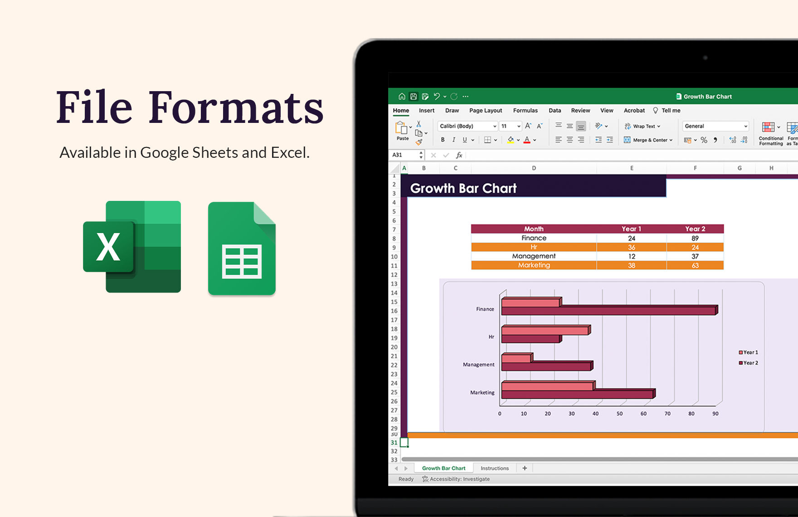Screen dimensions: 798x517
Task: Select column D header
Action: 534,168
